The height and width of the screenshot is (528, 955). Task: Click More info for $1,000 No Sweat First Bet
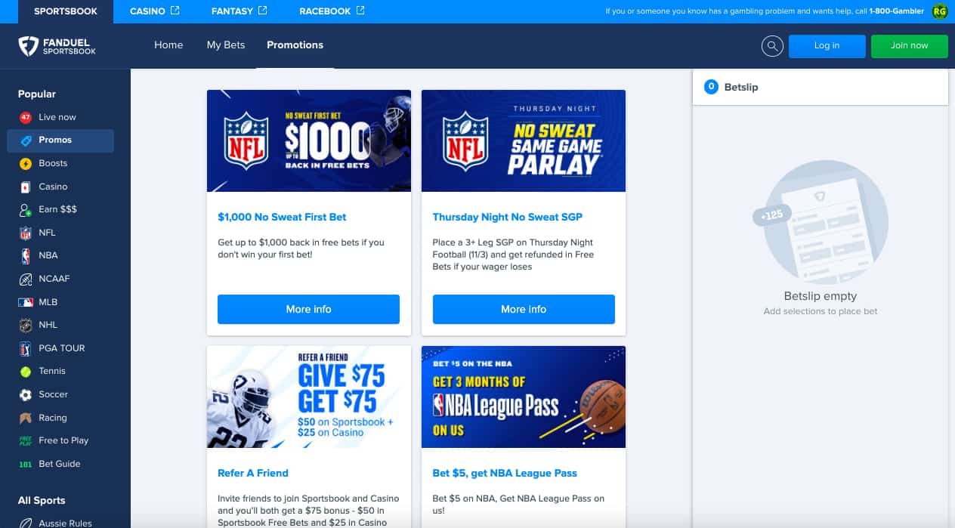308,309
